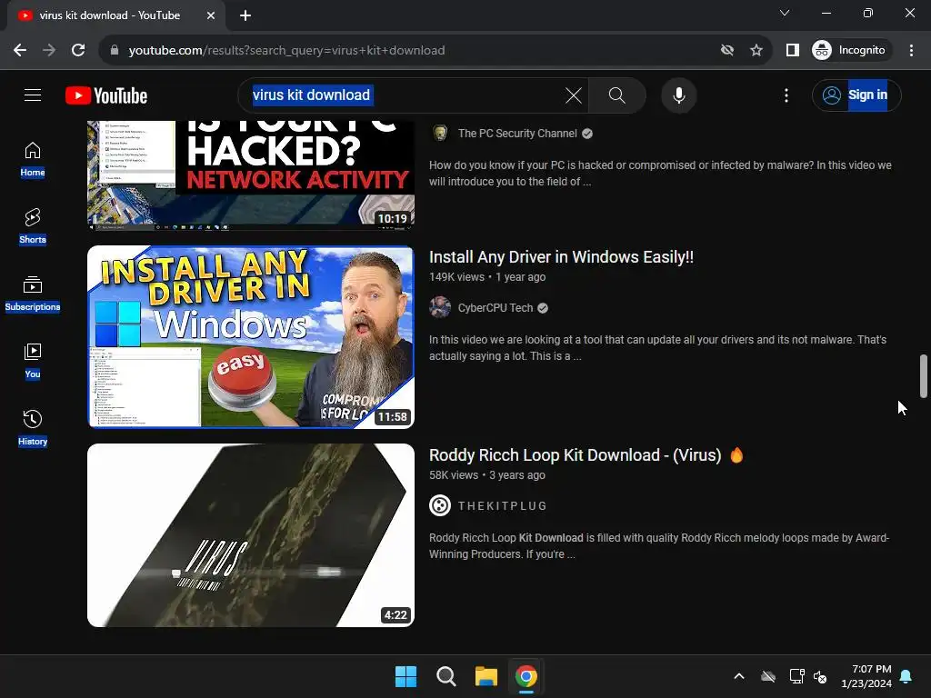Open Shorts in the sidebar
Viewport: 931px width, 698px height.
pos(33,226)
